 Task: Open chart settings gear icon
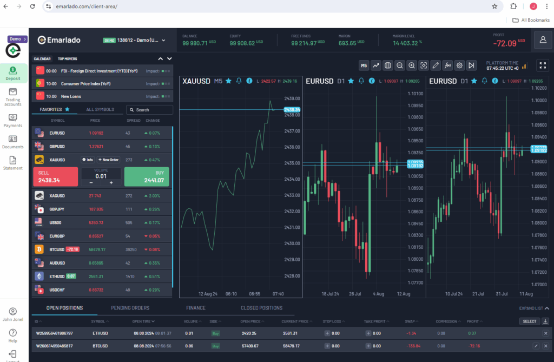coord(459,65)
